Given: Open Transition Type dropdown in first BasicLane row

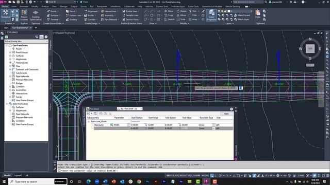Looking at the screenshot, I should click(x=213, y=125).
